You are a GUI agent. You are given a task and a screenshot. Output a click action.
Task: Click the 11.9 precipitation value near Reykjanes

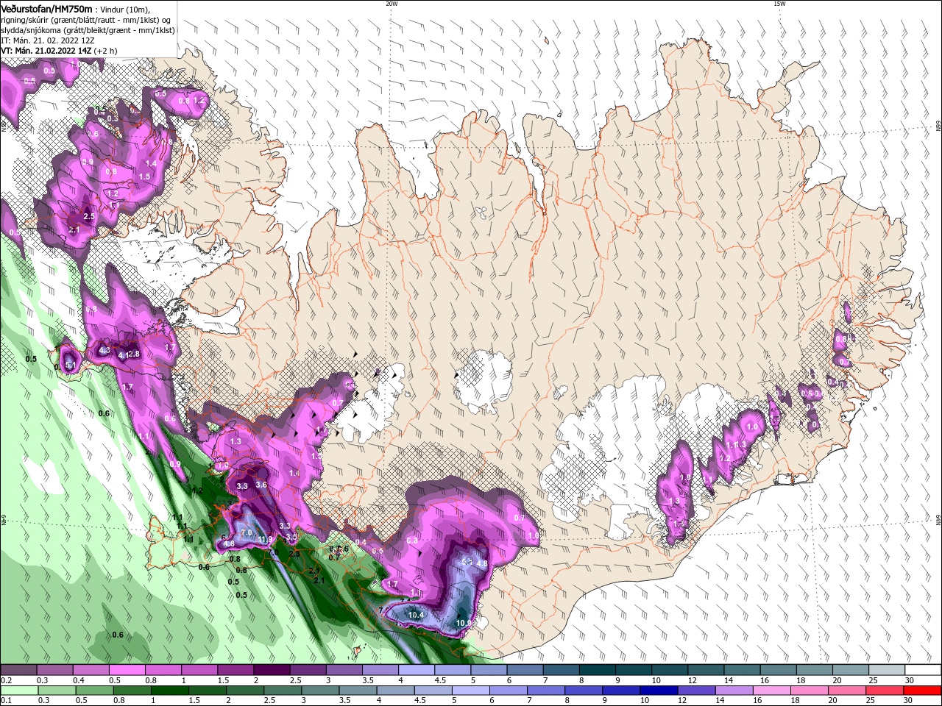(266, 540)
